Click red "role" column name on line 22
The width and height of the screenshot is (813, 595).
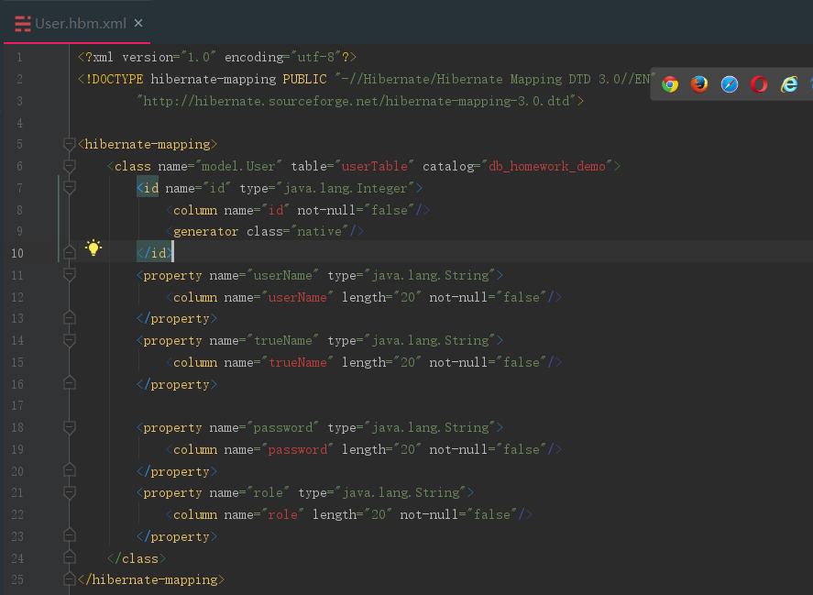[x=282, y=514]
